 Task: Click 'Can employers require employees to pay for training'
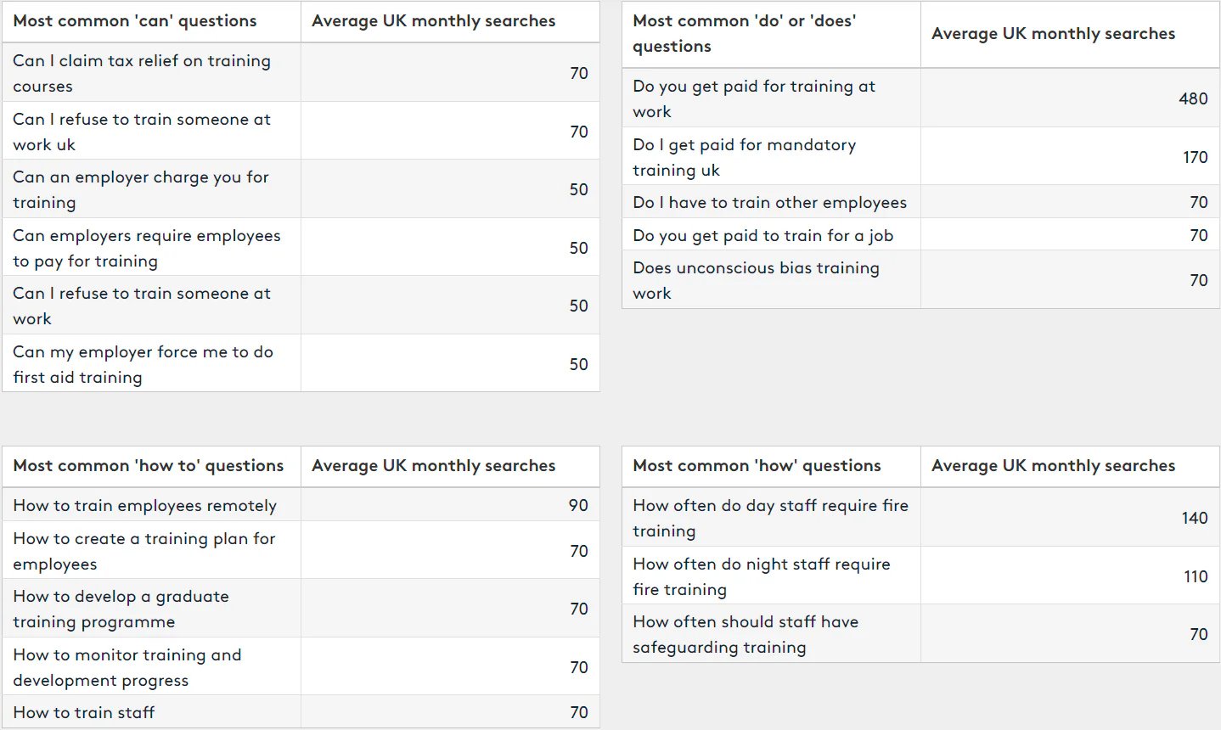click(x=146, y=248)
